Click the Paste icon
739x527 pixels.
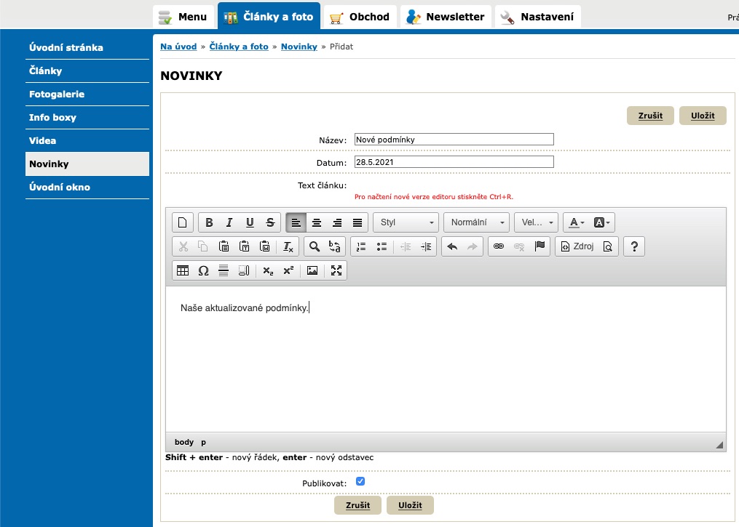point(224,246)
